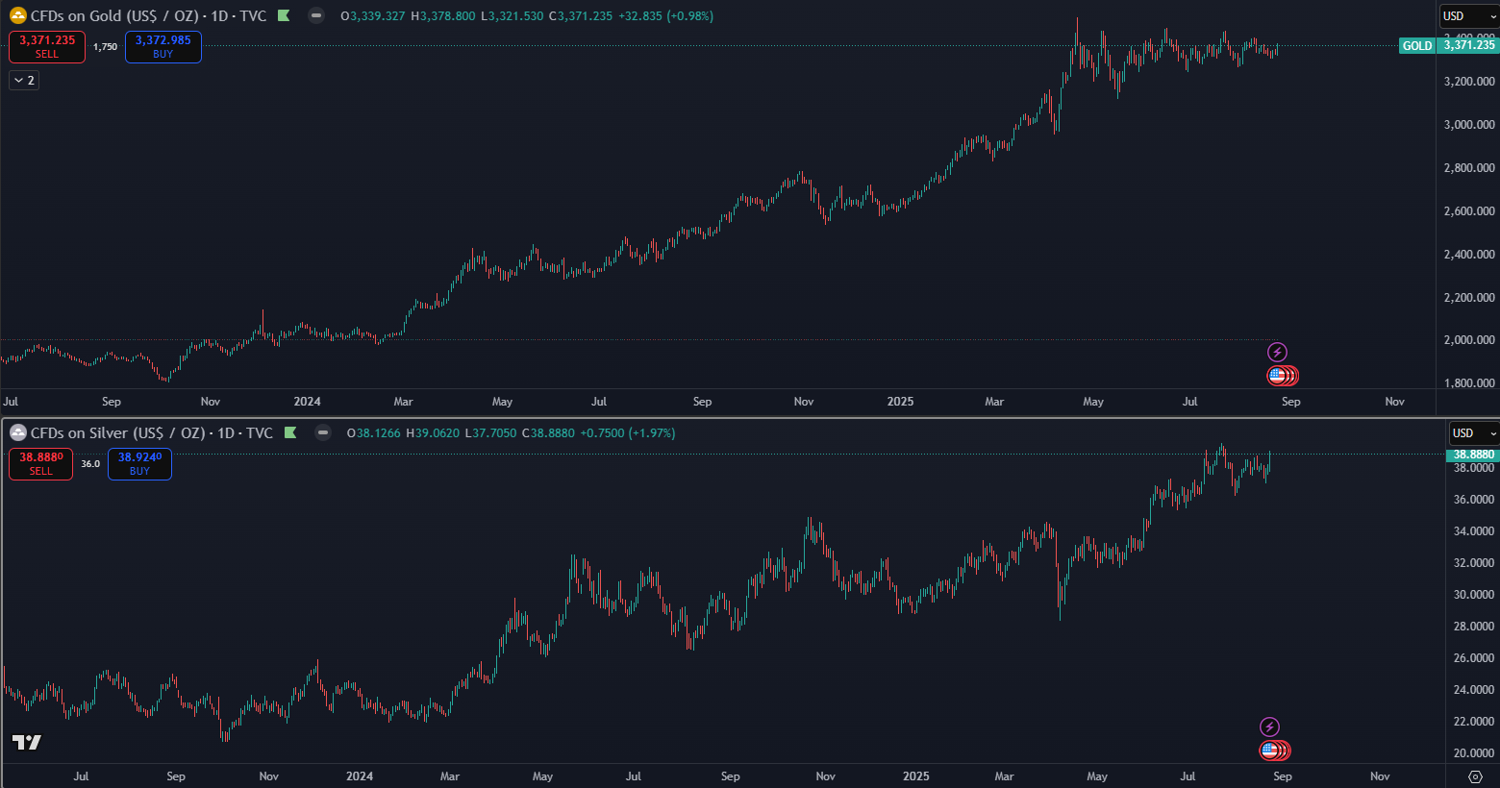Click the 2024 label on Gold time axis

(307, 402)
